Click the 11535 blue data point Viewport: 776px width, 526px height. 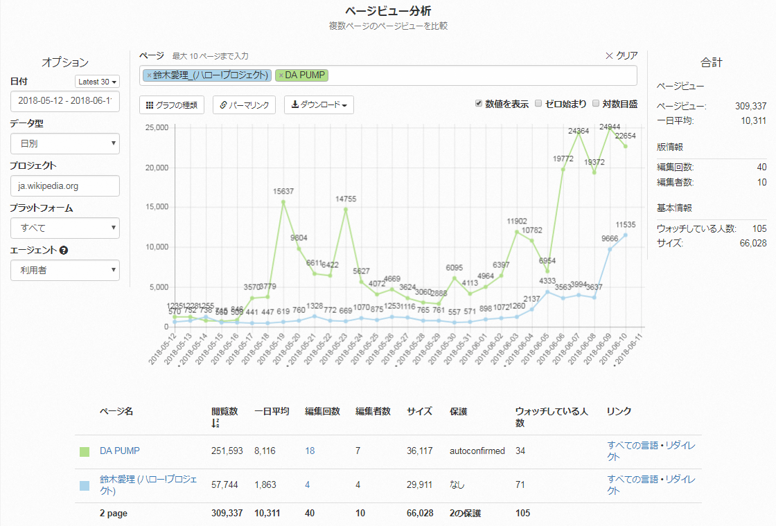click(626, 235)
